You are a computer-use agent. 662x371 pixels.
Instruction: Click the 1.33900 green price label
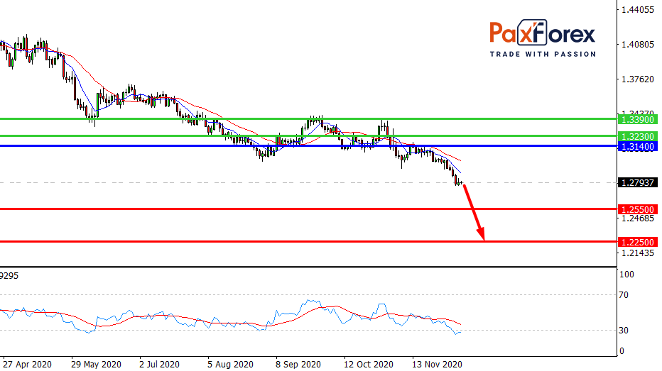[x=636, y=119]
